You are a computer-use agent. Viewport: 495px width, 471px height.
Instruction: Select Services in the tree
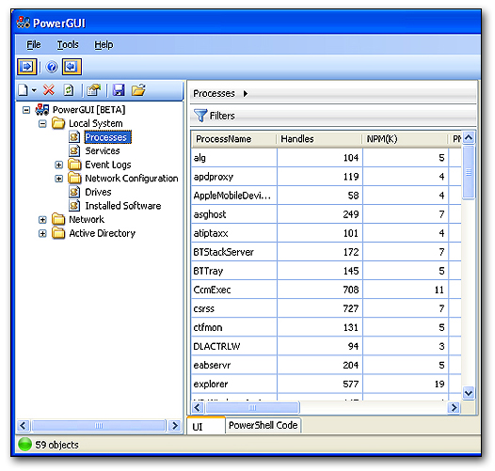[x=103, y=150]
